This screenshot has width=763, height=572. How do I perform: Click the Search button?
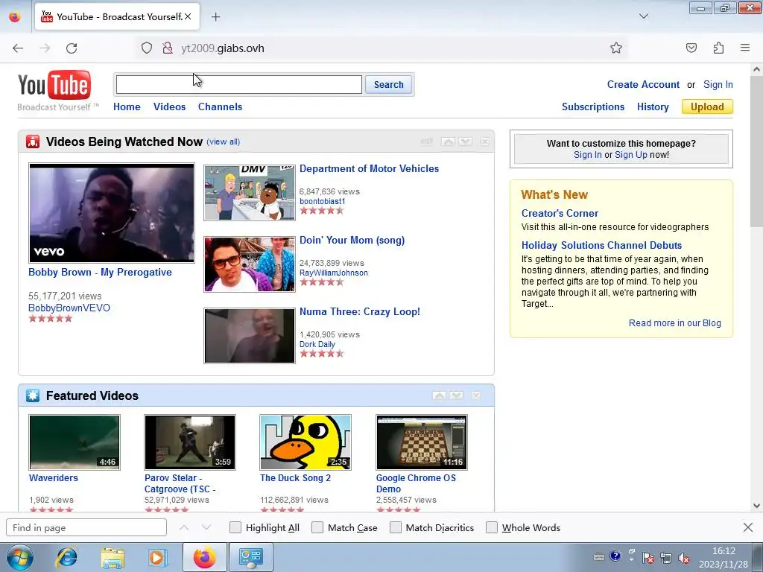click(388, 85)
